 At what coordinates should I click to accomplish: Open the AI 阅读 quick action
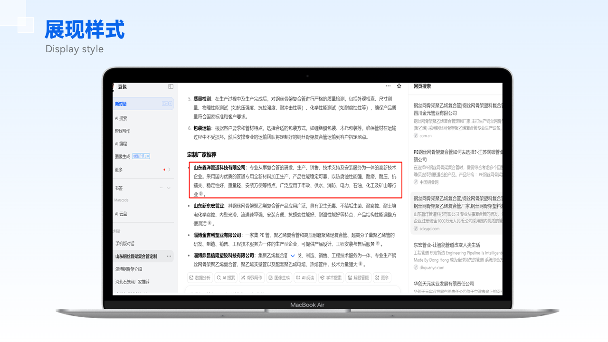(305, 278)
